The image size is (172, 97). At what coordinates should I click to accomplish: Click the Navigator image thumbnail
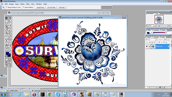(x=159, y=19)
